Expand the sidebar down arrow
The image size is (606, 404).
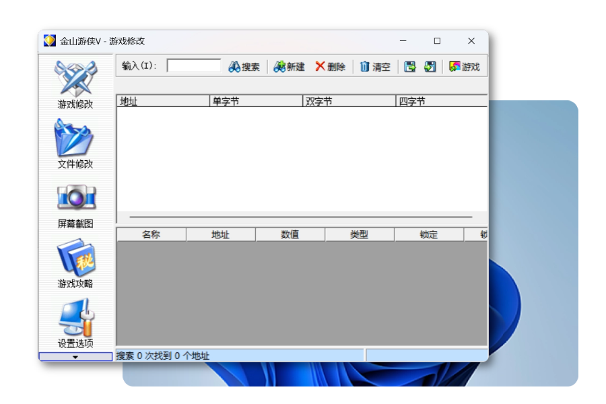point(75,357)
